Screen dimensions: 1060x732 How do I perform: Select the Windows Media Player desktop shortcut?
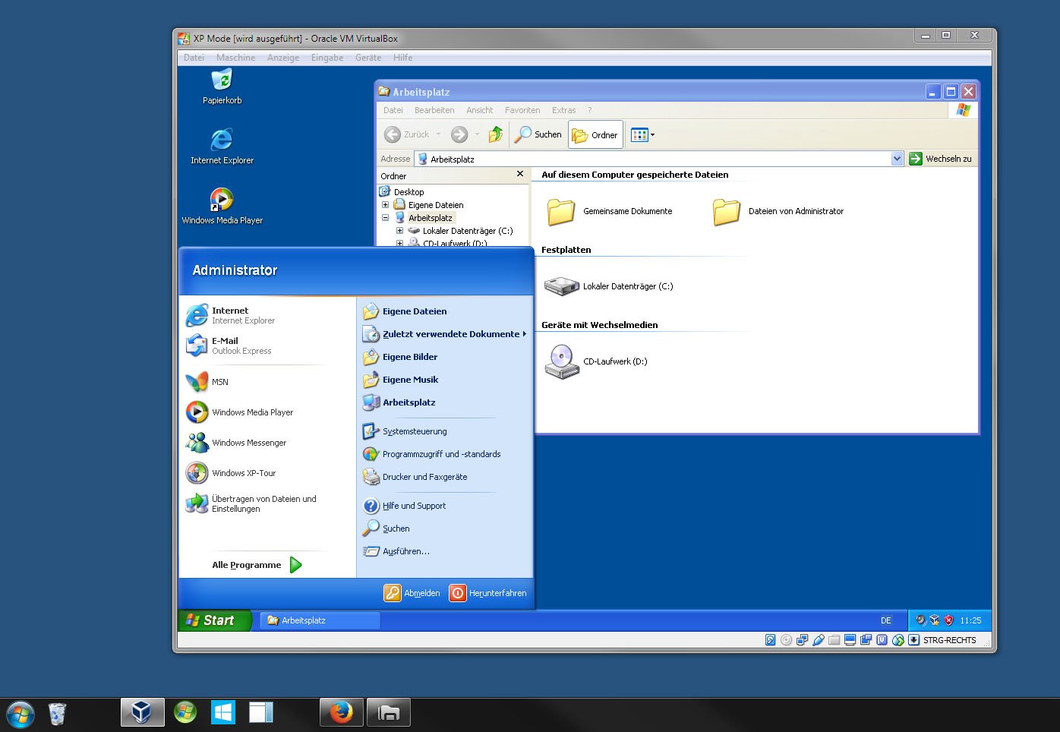click(222, 206)
